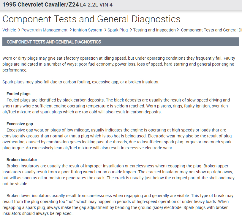Click the "Broken insulator" bold subheading
This screenshot has width=242, height=222.
[22, 160]
